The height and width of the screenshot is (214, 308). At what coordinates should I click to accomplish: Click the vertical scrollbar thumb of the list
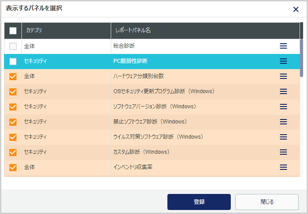301,58
